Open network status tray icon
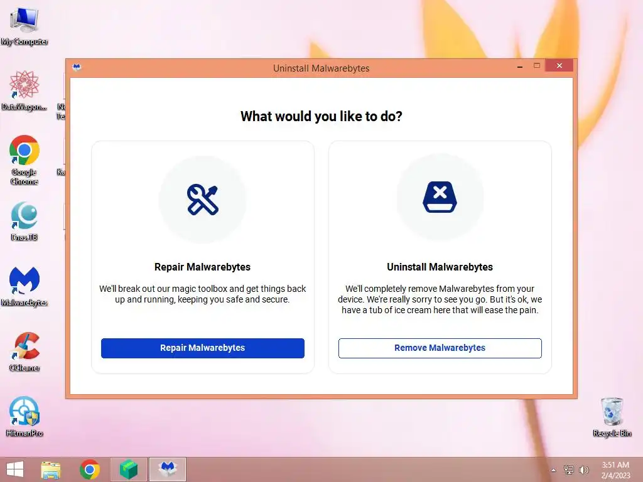Image resolution: width=643 pixels, height=482 pixels. click(x=569, y=469)
